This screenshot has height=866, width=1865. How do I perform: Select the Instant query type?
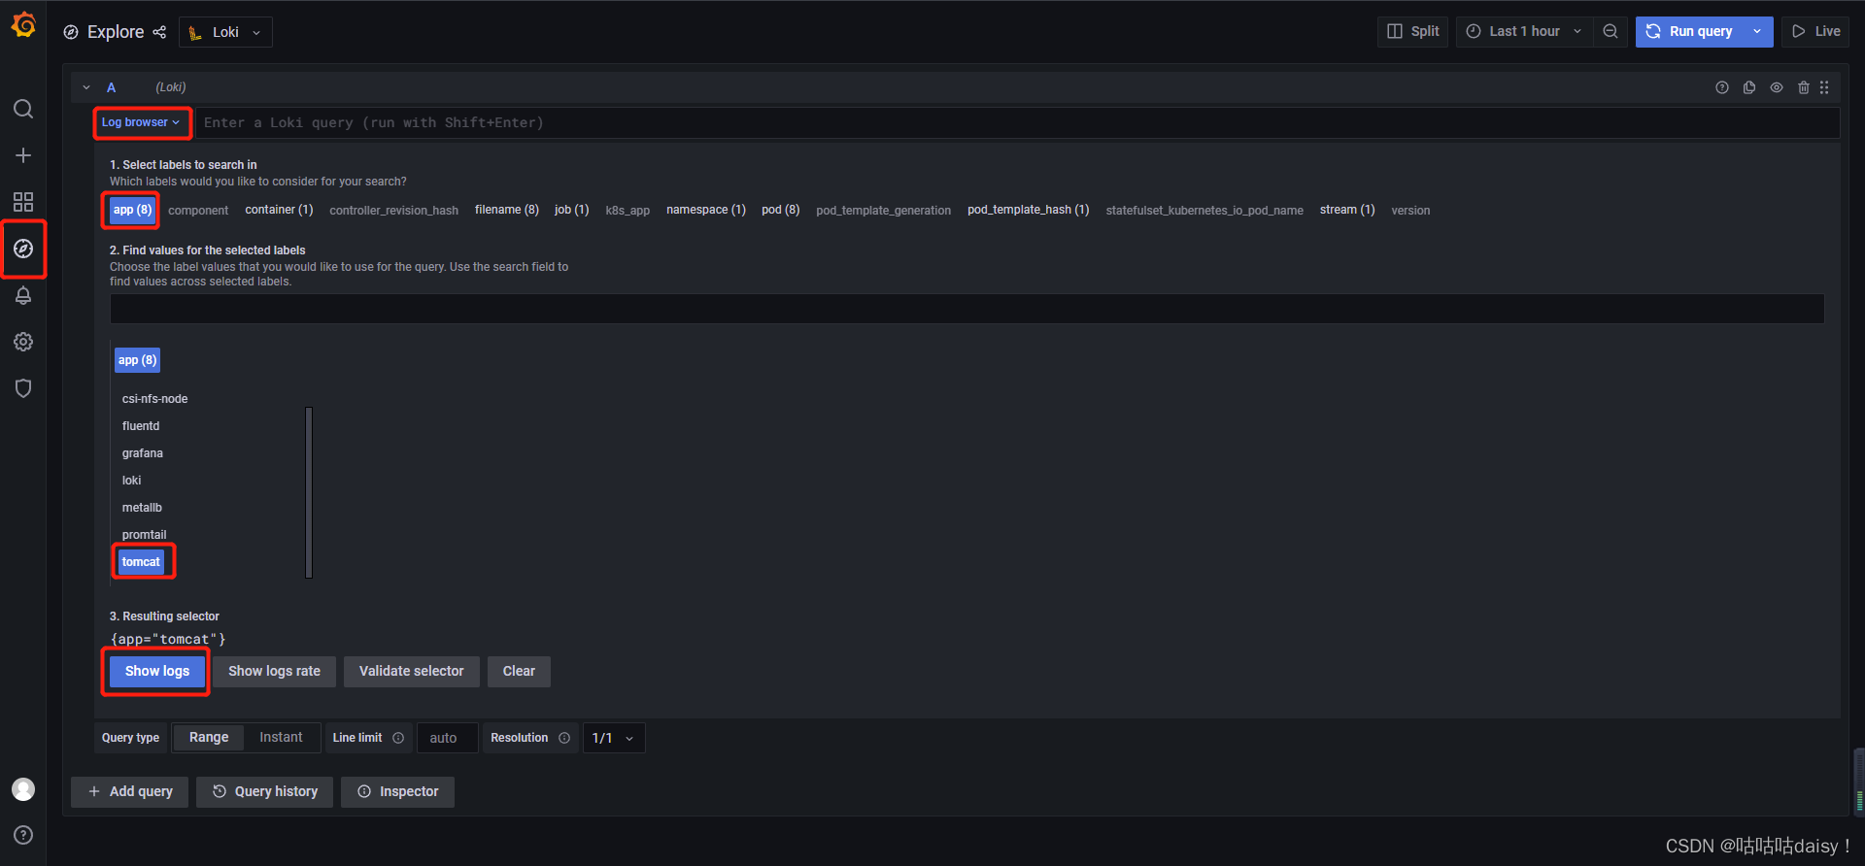(281, 738)
